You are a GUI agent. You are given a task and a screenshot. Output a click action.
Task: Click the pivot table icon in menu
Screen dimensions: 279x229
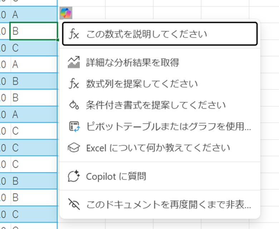[x=74, y=126]
